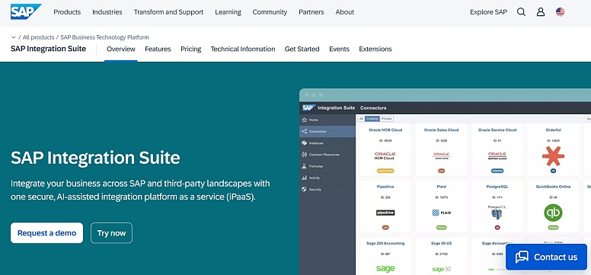Select the Overview tab
This screenshot has width=591, height=275.
click(x=121, y=49)
